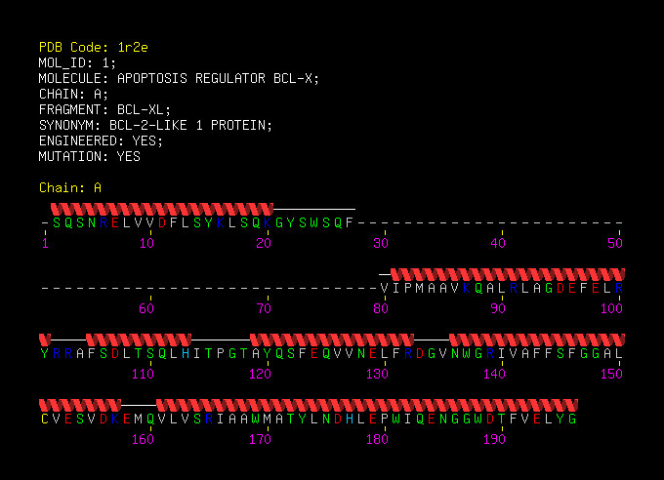Select the residue number 50 marker
The image size is (664, 480).
click(615, 243)
